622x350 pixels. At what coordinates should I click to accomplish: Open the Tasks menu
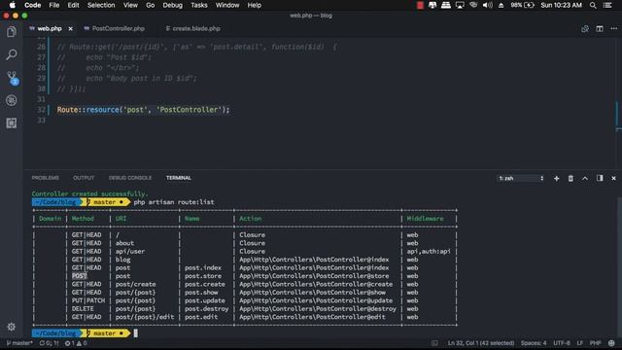pyautogui.click(x=199, y=5)
